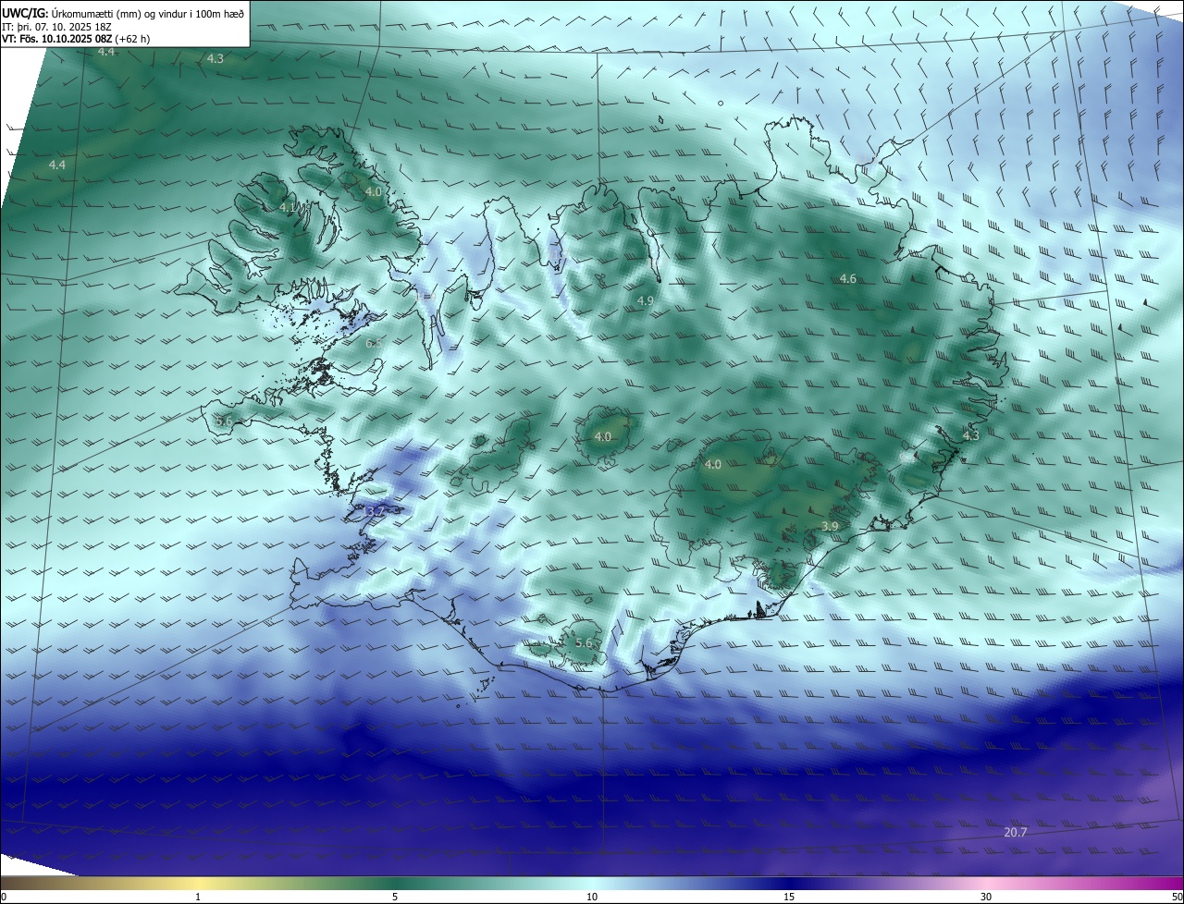Screen dimensions: 1184x904
Task: Click the legend tick label 1
Action: [198, 897]
